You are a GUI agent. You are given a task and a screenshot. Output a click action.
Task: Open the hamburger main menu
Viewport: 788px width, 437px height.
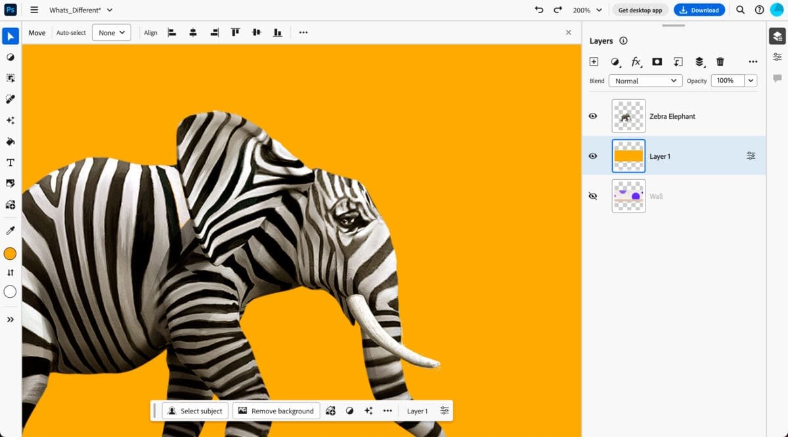(x=34, y=10)
